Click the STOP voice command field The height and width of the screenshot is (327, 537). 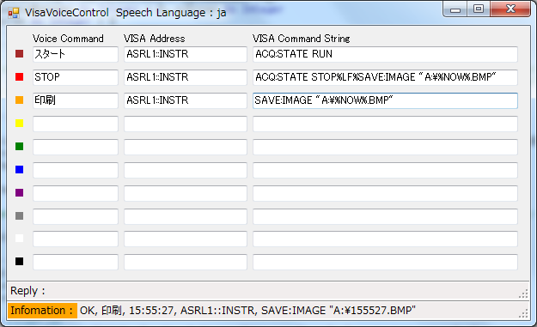point(76,77)
